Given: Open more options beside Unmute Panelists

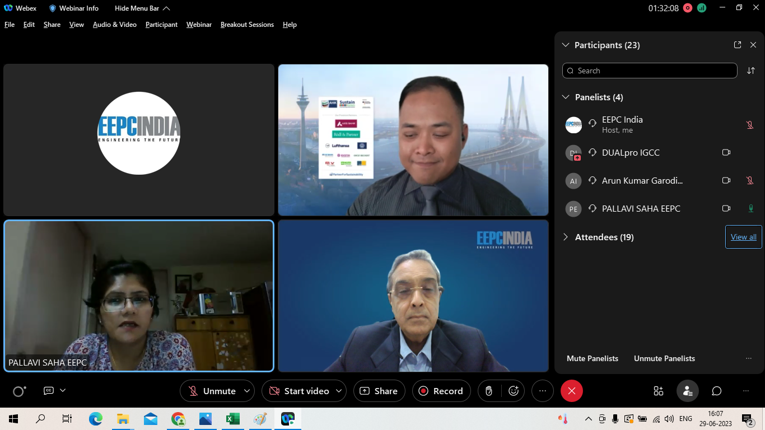Looking at the screenshot, I should tap(749, 358).
